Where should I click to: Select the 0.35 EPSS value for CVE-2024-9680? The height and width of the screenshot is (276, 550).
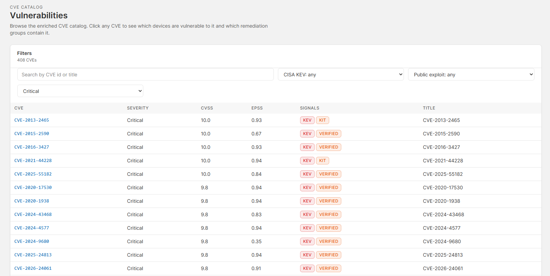[256, 241]
